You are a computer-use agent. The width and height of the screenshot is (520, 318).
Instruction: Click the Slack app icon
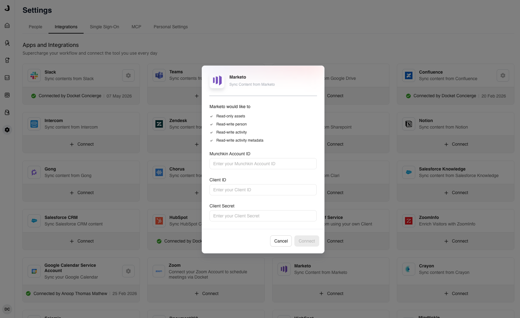[34, 75]
